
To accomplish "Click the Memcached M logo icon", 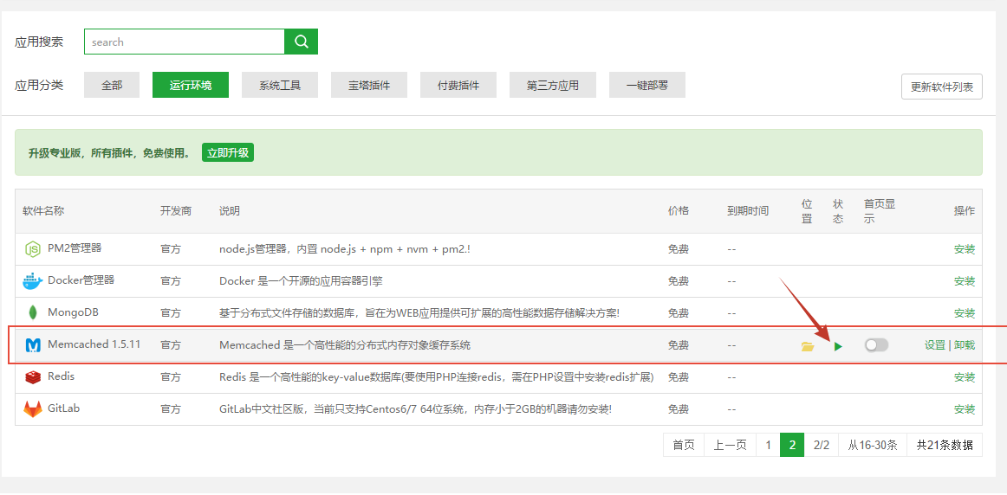I will click(x=32, y=345).
